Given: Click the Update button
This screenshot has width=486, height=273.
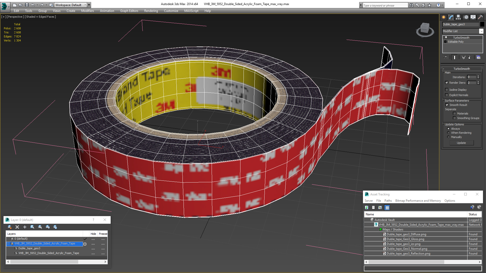Looking at the screenshot, I should pos(461,143).
